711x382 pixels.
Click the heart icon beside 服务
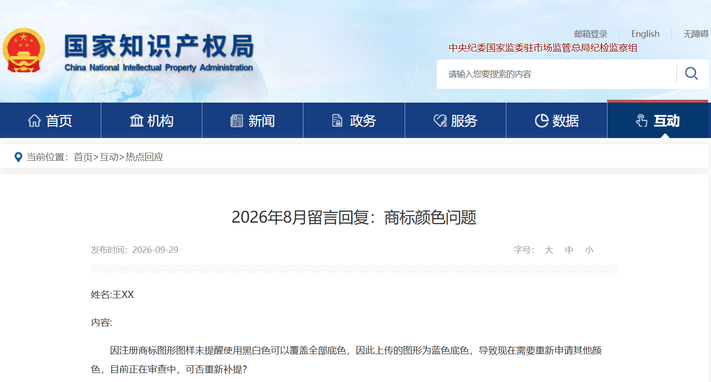[440, 121]
